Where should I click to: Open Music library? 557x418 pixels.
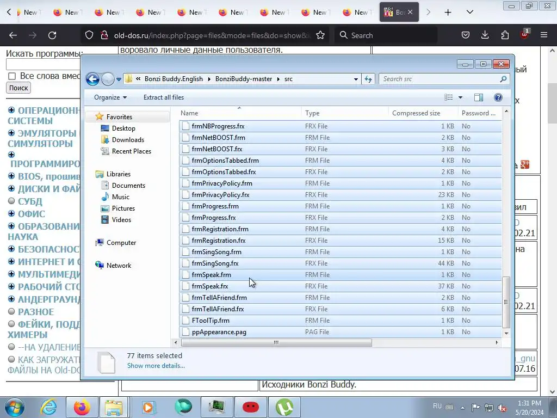[120, 196]
